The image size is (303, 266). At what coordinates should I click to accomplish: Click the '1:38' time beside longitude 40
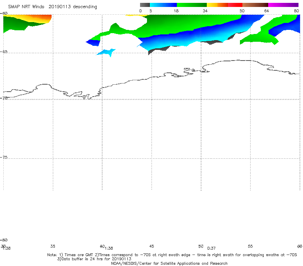tap(109, 248)
